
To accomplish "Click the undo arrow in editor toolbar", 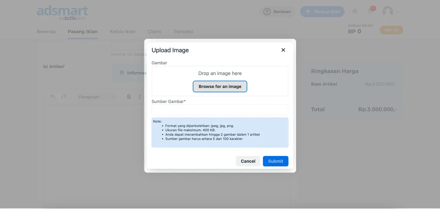I will tap(53, 97).
